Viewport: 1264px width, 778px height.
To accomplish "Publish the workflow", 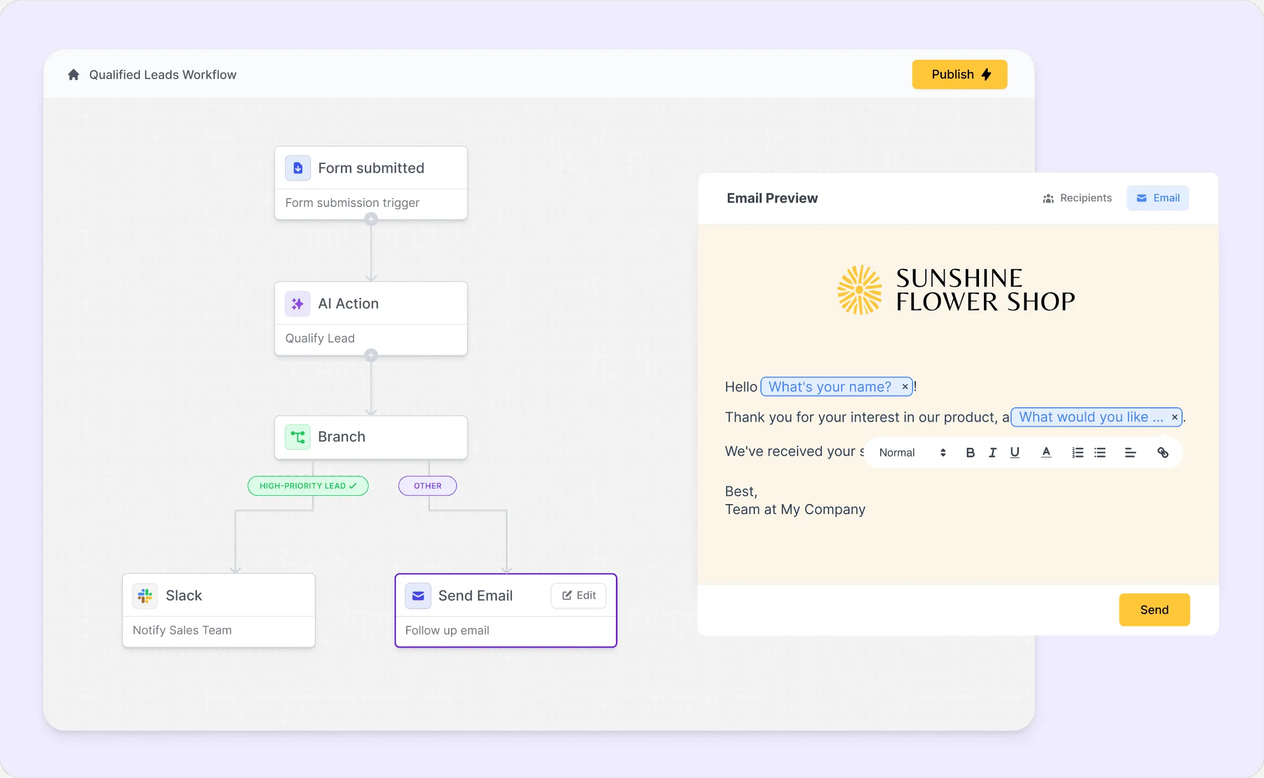I will point(960,75).
